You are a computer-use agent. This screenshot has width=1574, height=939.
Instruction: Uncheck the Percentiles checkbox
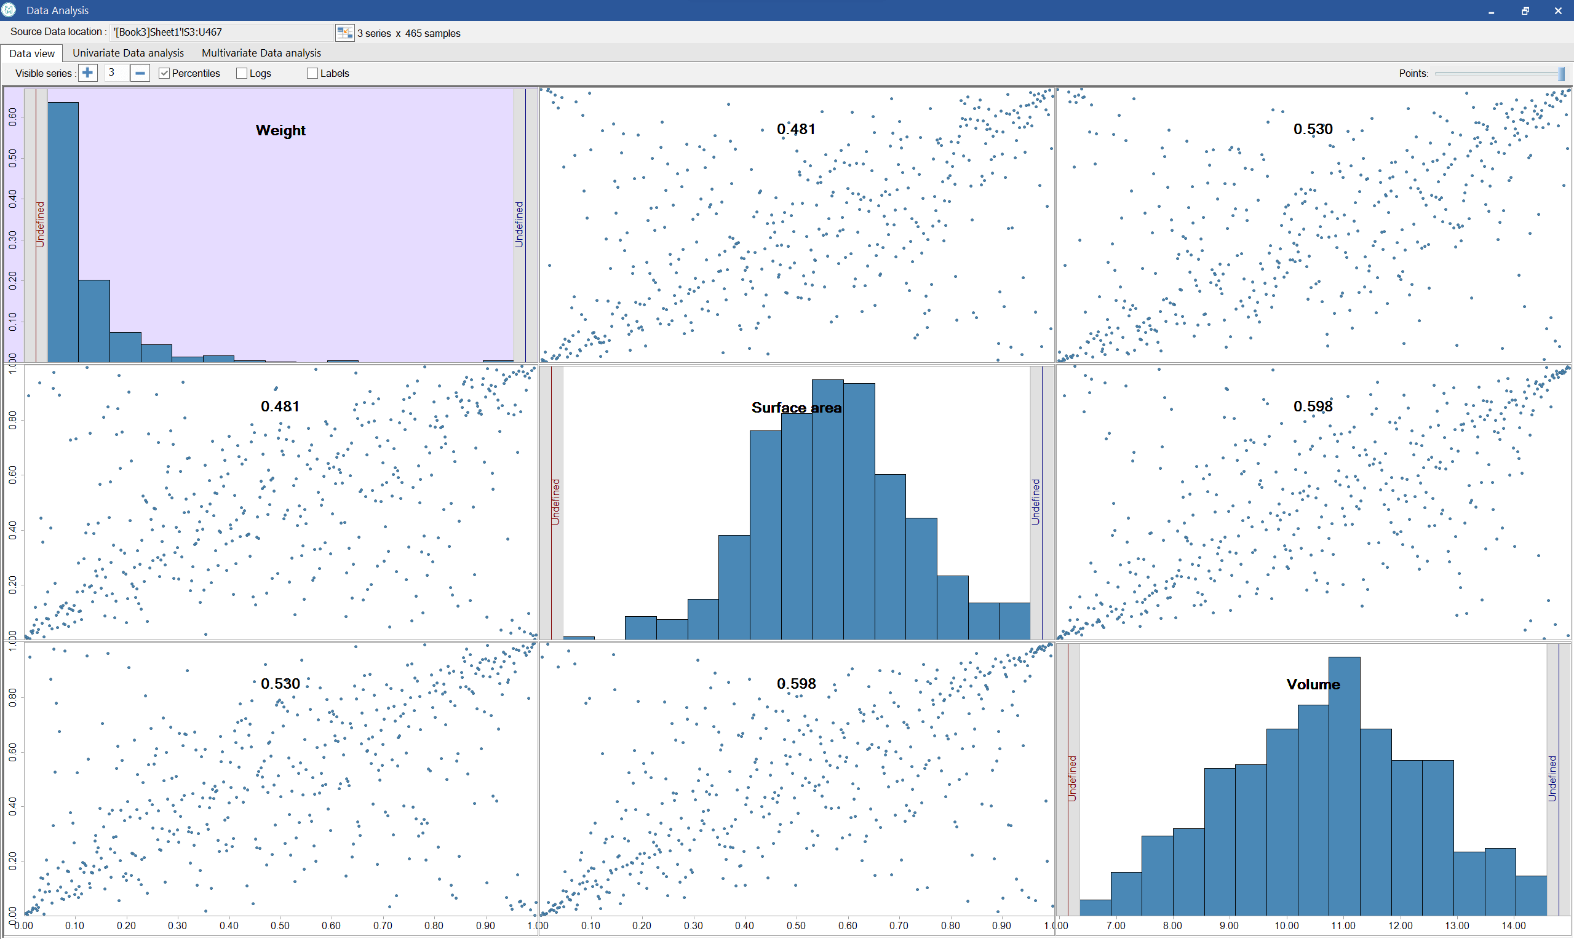click(164, 73)
